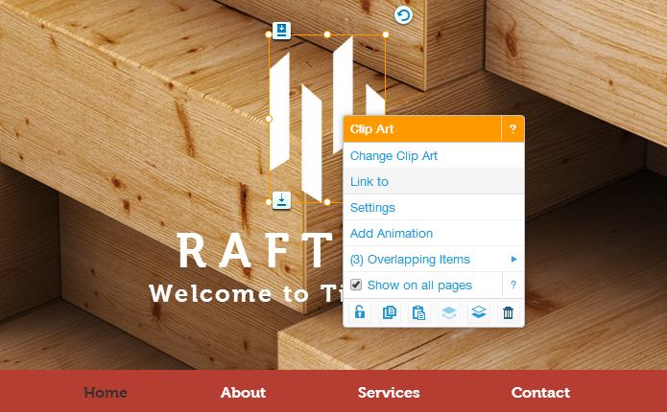
Task: Expand Overlapping Items submenu arrow
Action: click(513, 259)
